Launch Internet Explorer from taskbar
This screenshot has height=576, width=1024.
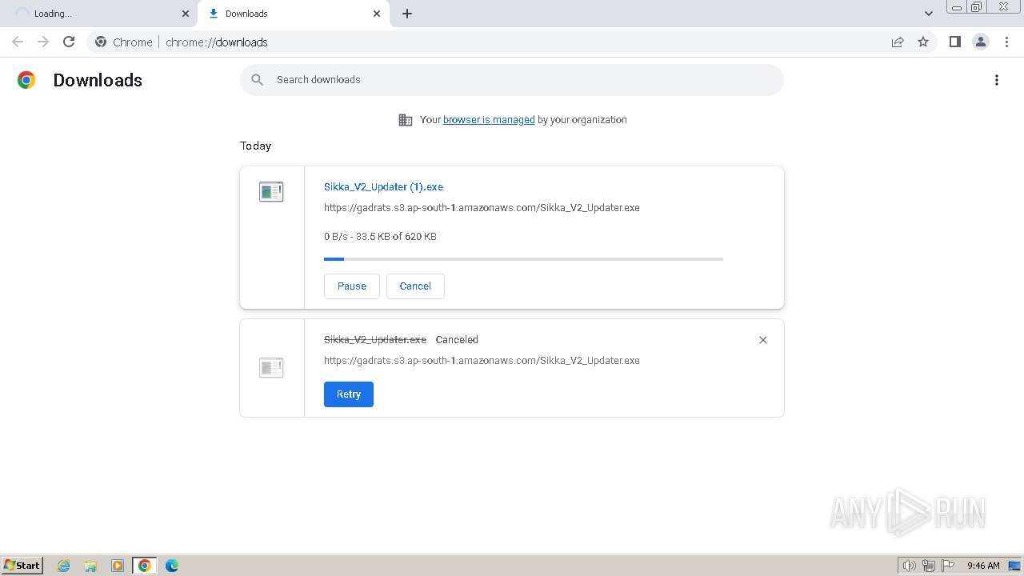tap(64, 566)
